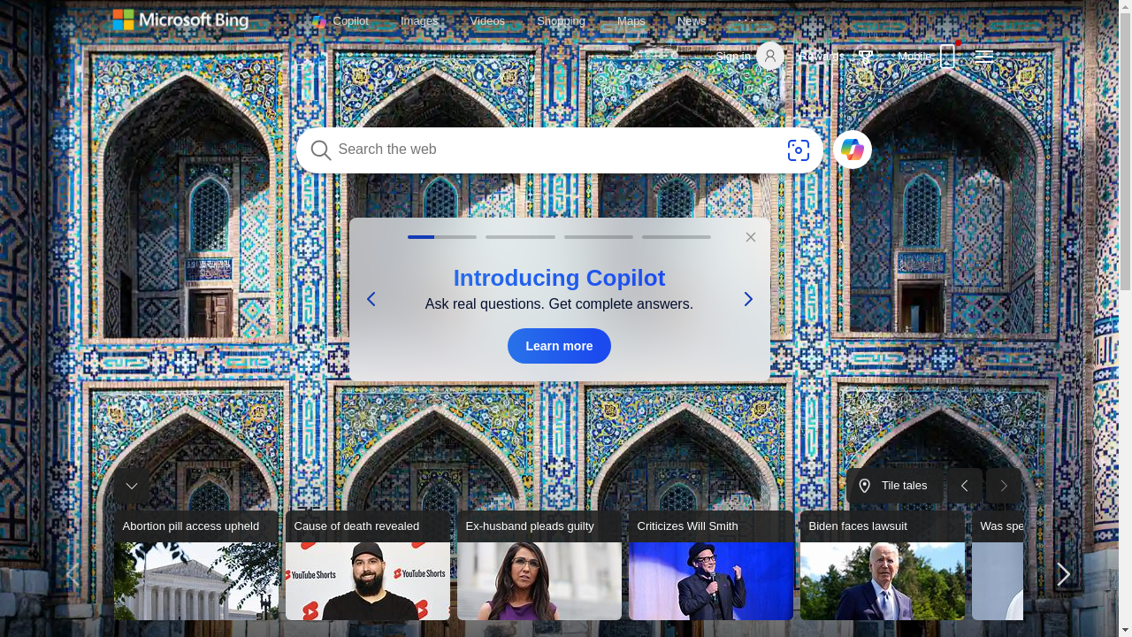Collapse news feed with down chevron
Screen dimensions: 1132x637
tap(132, 486)
